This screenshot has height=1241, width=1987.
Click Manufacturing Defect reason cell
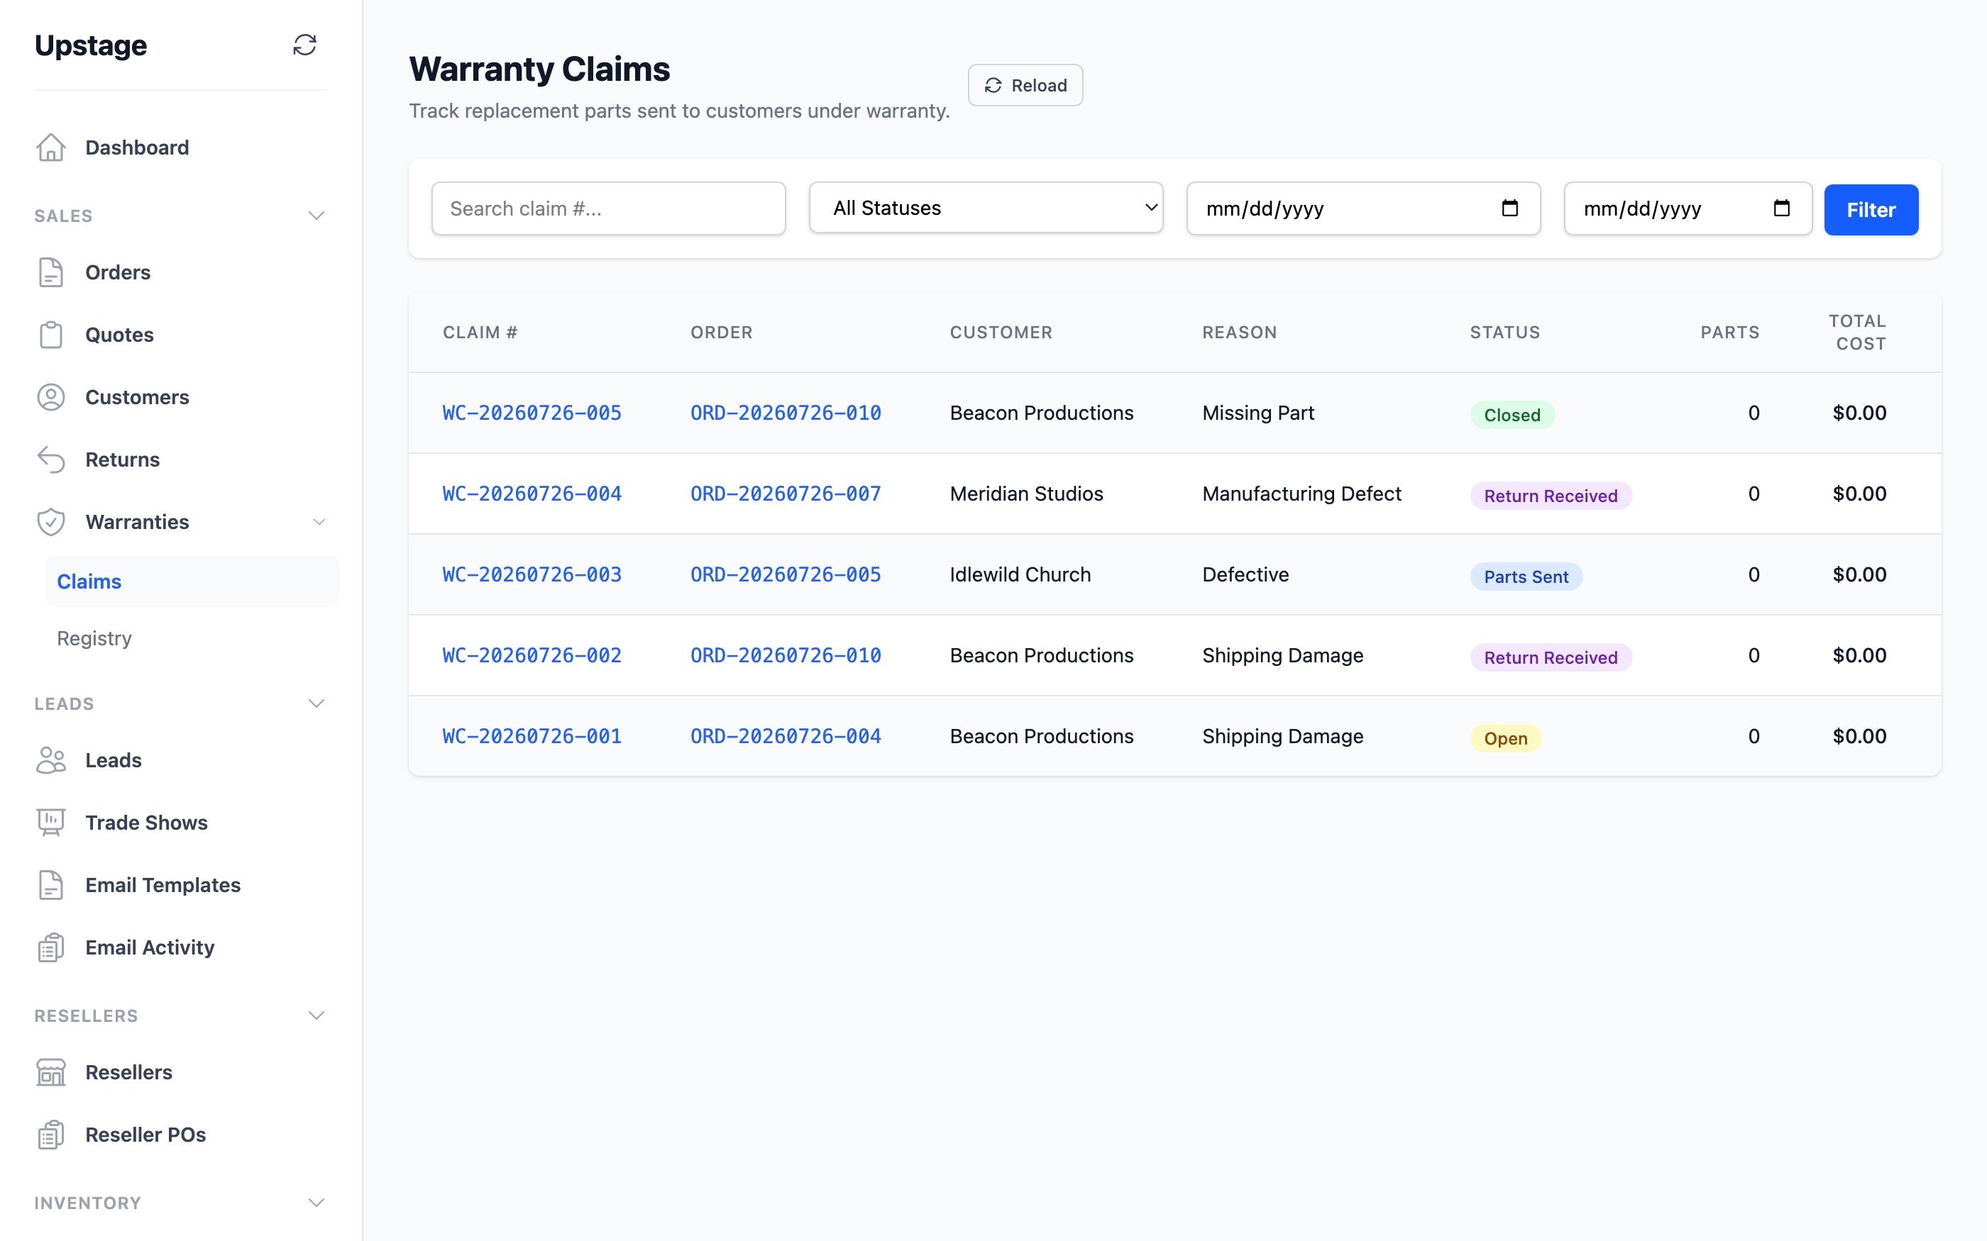(1302, 494)
